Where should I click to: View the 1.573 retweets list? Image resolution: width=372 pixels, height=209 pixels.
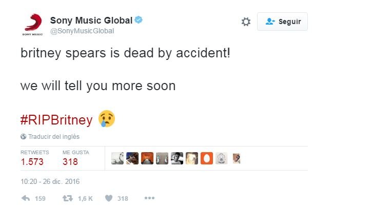point(32,162)
